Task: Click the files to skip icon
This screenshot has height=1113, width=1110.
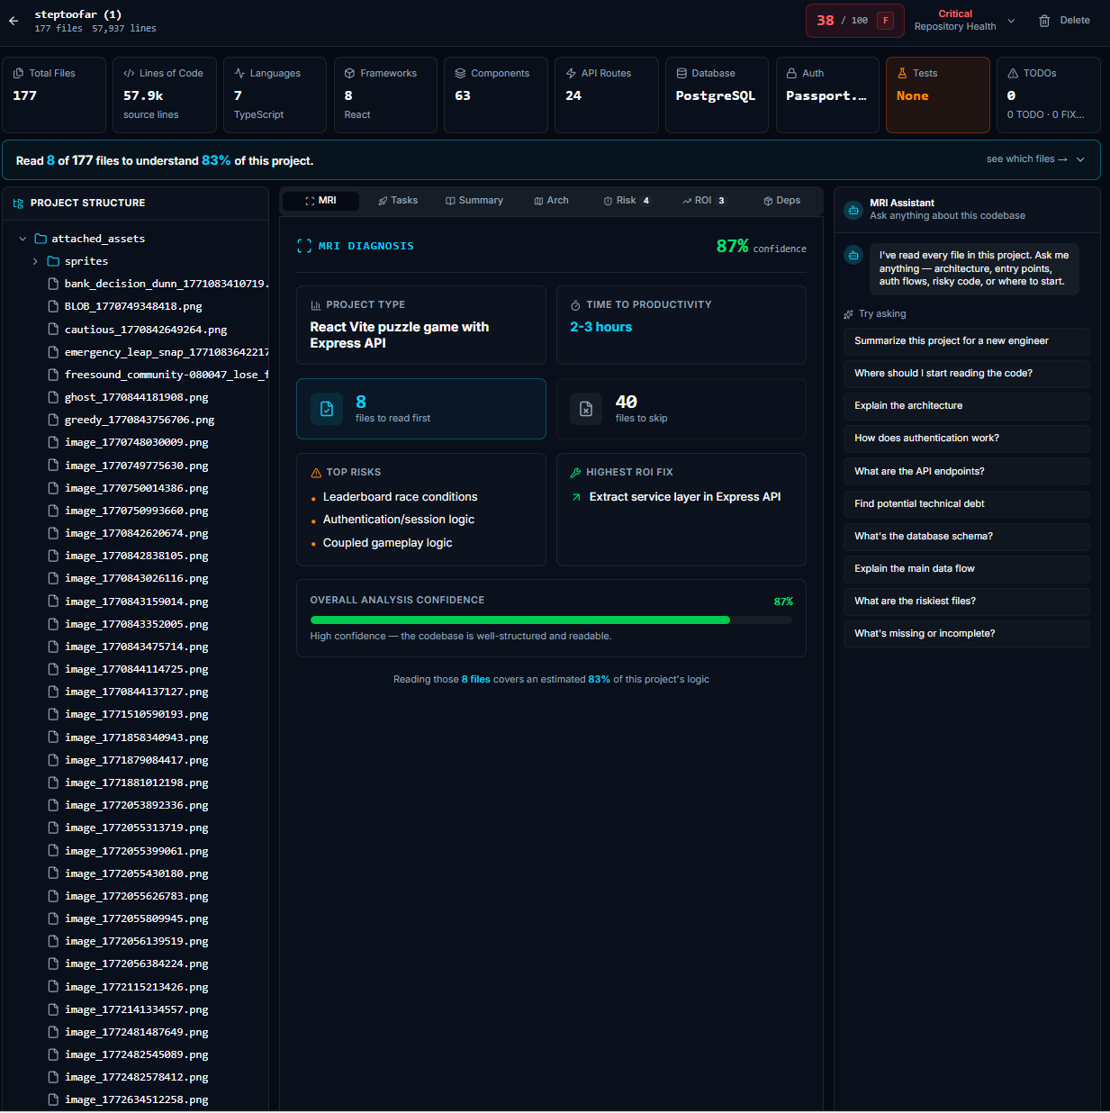Action: [x=586, y=409]
